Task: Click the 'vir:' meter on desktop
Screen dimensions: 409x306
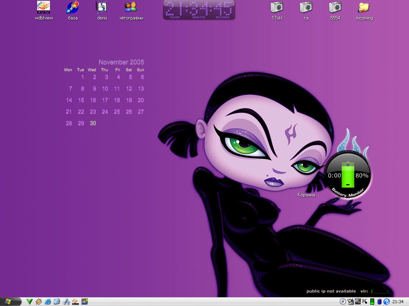Action: pyautogui.click(x=375, y=291)
